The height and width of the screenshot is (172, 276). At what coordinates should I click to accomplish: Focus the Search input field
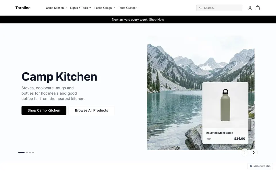point(219,8)
